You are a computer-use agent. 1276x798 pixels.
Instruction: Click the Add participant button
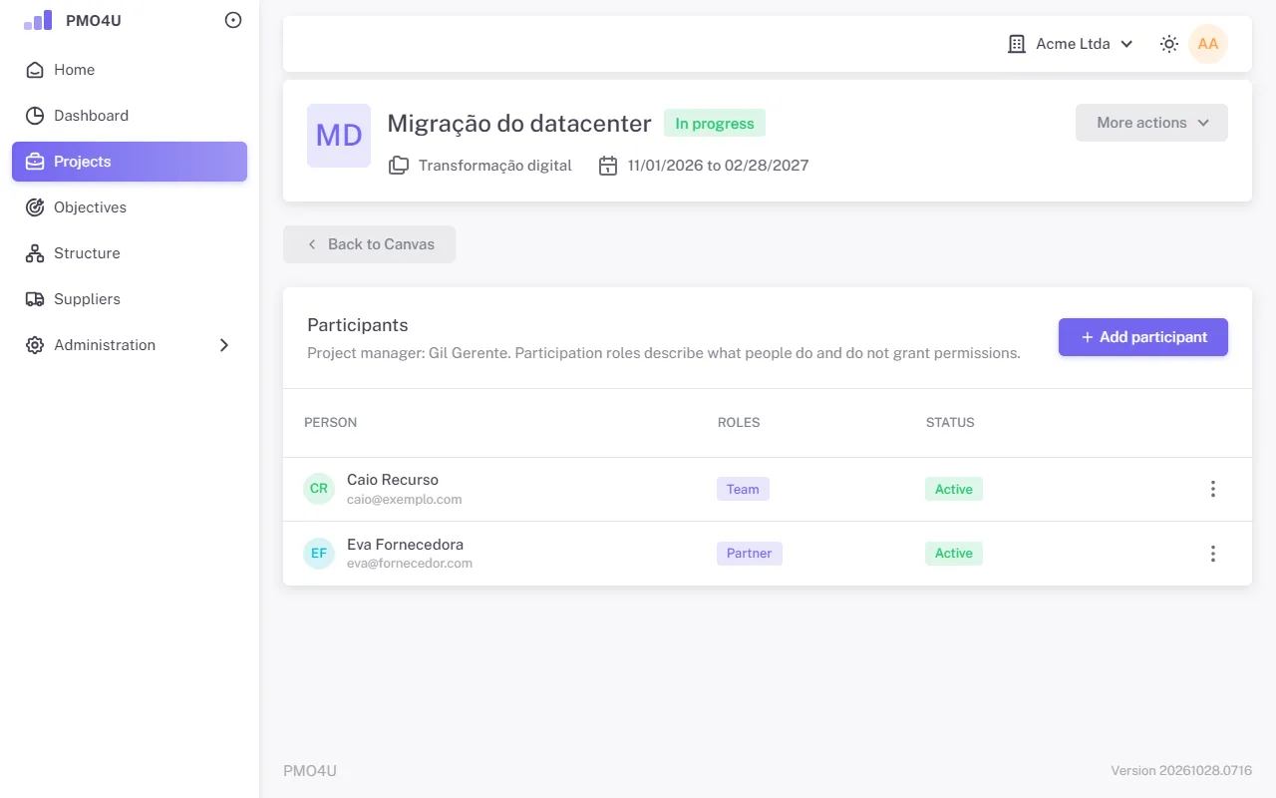coord(1143,337)
